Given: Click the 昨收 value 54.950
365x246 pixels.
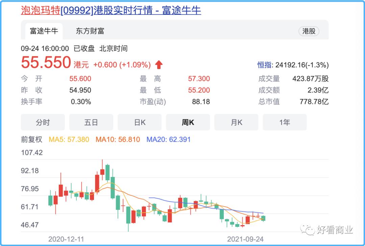Looking at the screenshot, I should click(x=80, y=90).
